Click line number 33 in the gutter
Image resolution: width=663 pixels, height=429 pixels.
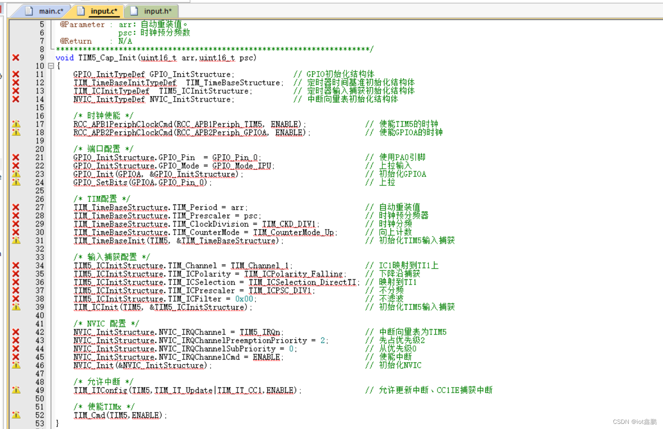tap(40, 257)
